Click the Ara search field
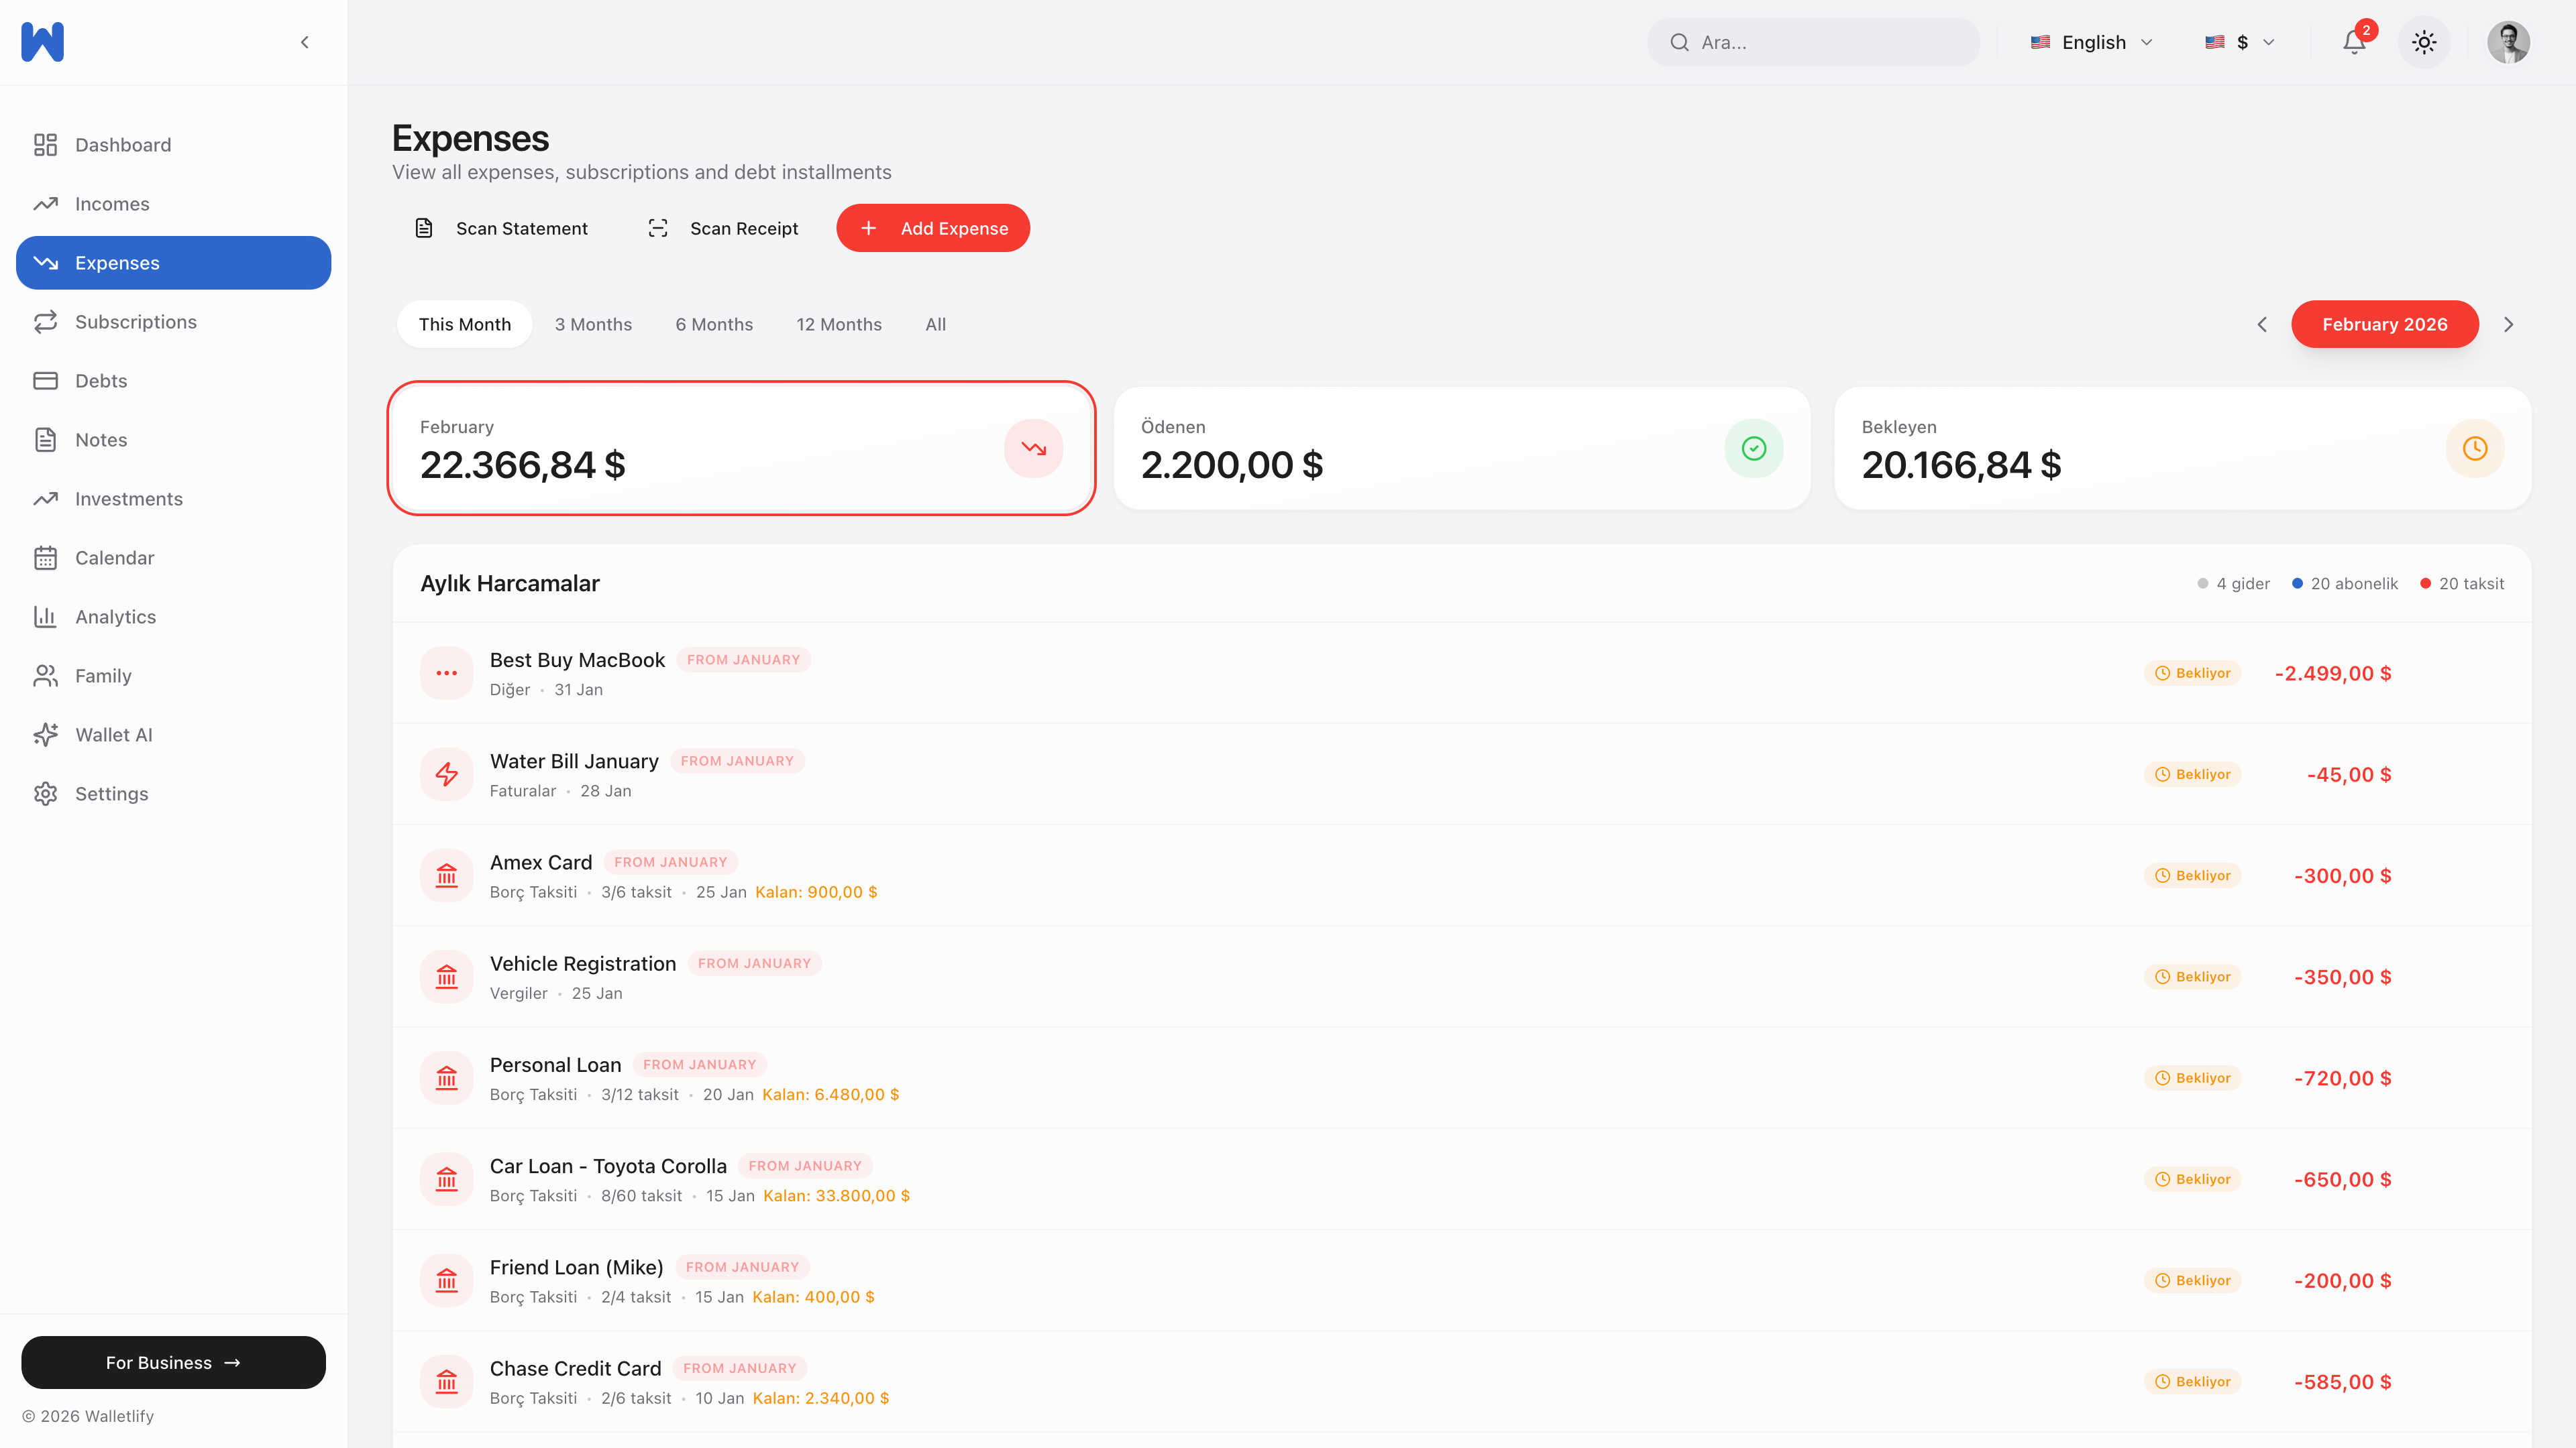 pos(1814,42)
